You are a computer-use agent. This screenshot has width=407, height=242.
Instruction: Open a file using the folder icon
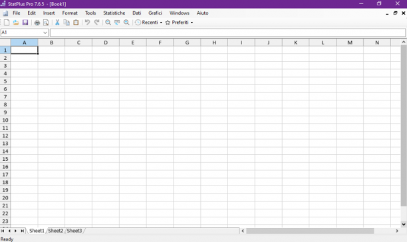tap(16, 23)
